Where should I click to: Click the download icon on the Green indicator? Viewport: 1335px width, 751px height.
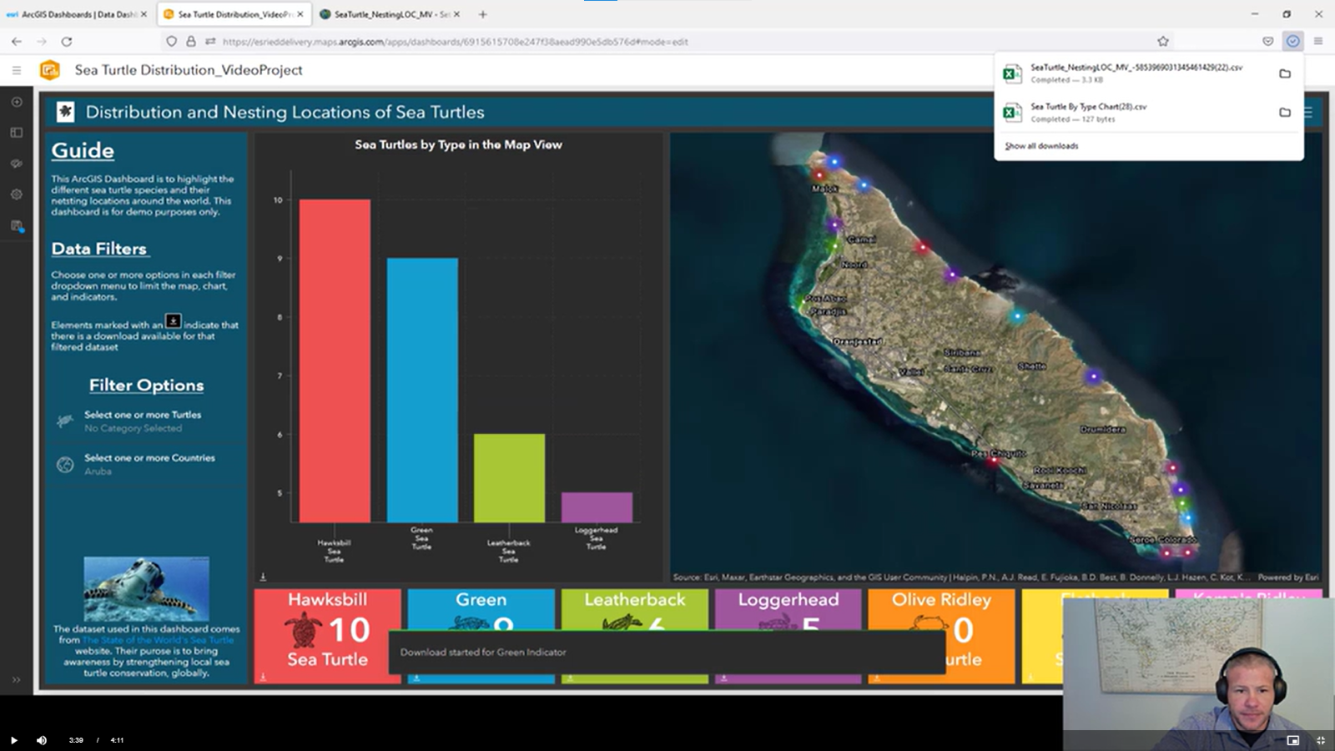416,678
